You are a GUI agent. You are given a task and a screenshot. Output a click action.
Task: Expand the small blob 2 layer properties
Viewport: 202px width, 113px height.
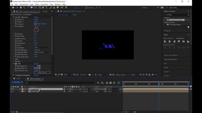tap(20, 89)
